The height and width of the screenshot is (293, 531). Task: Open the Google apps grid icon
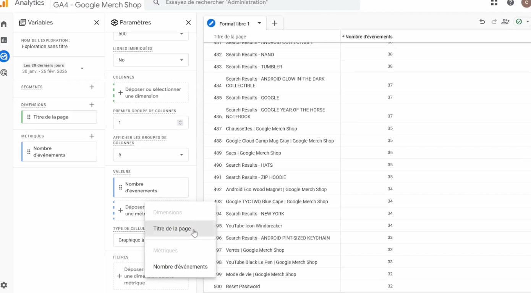pos(494,3)
